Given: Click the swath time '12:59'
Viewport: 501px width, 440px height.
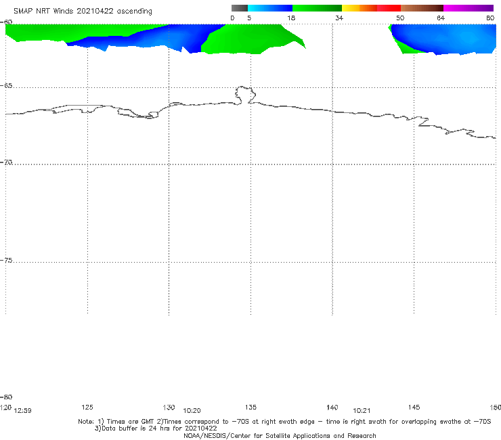Looking at the screenshot, I should point(23,411).
